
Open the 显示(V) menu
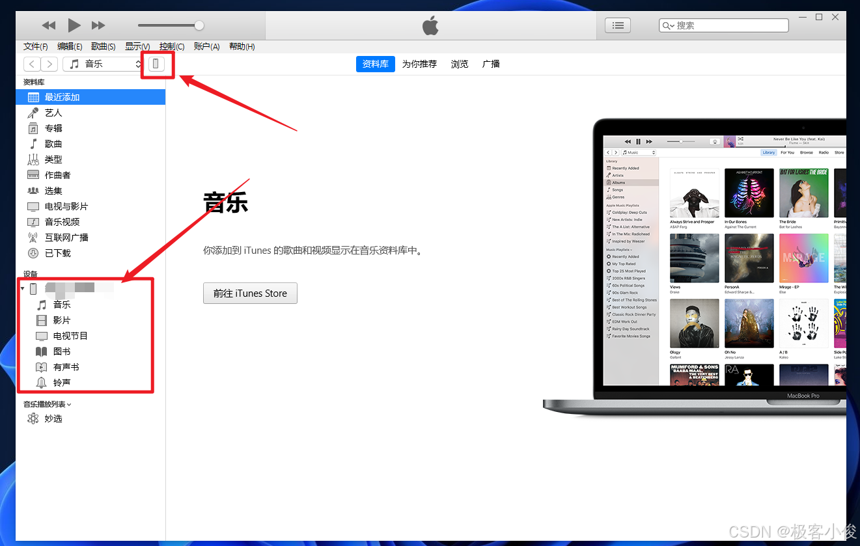137,46
